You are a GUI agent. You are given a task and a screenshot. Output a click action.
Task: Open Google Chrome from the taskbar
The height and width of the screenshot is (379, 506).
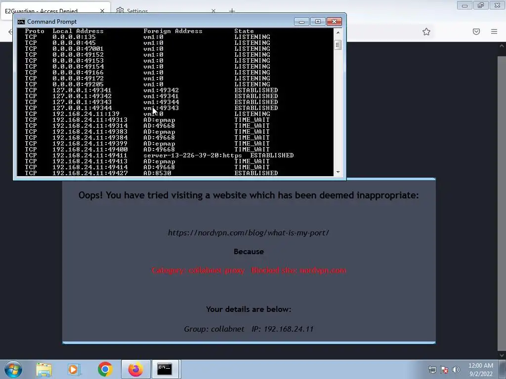pyautogui.click(x=105, y=369)
